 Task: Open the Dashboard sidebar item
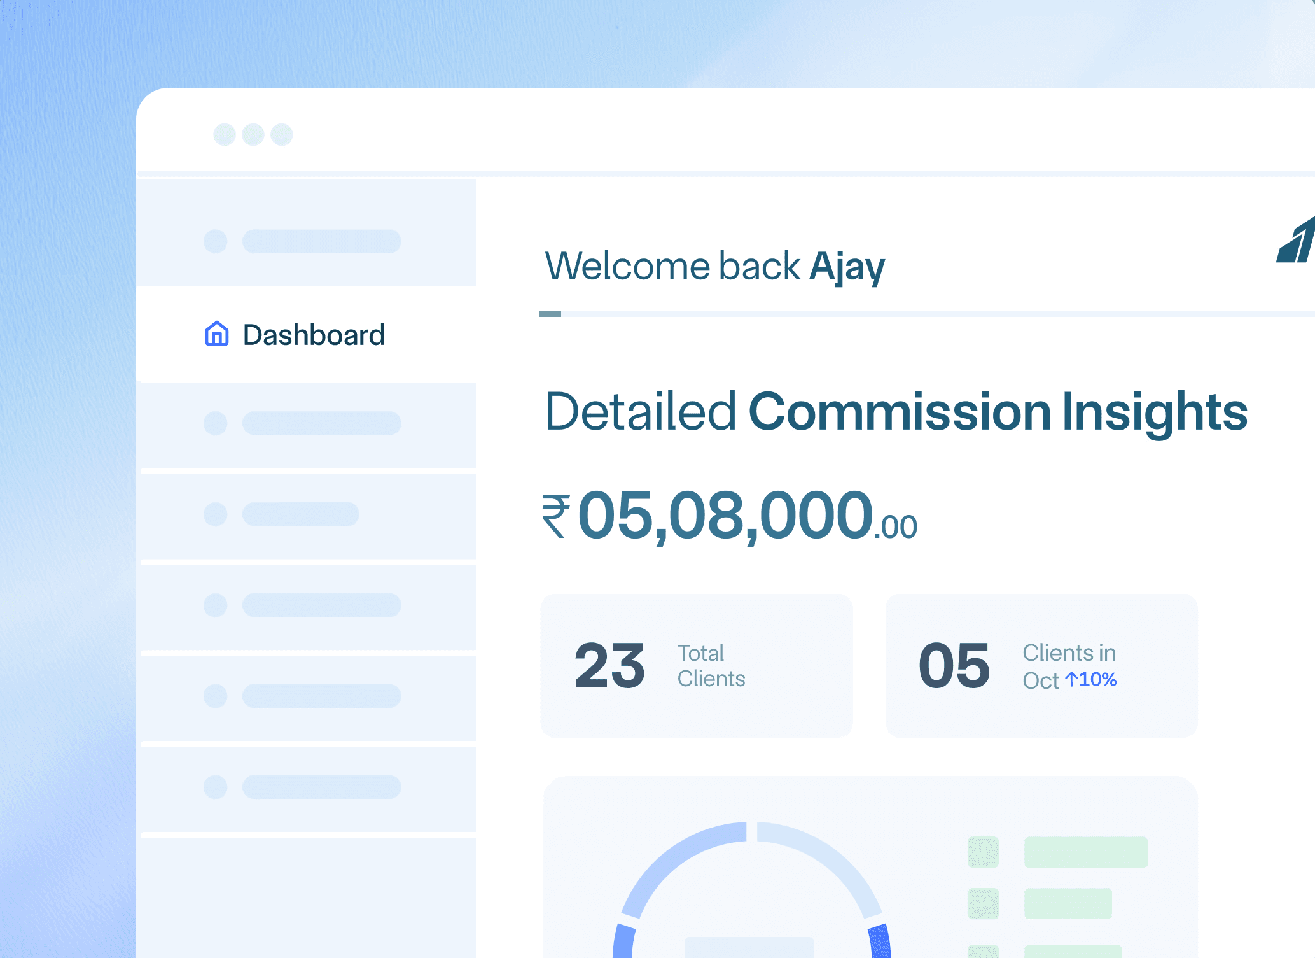(x=313, y=335)
